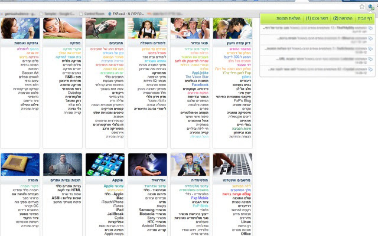The width and height of the screenshot is (378, 236).
Task: Open the Office forum link
Action: pos(246,234)
